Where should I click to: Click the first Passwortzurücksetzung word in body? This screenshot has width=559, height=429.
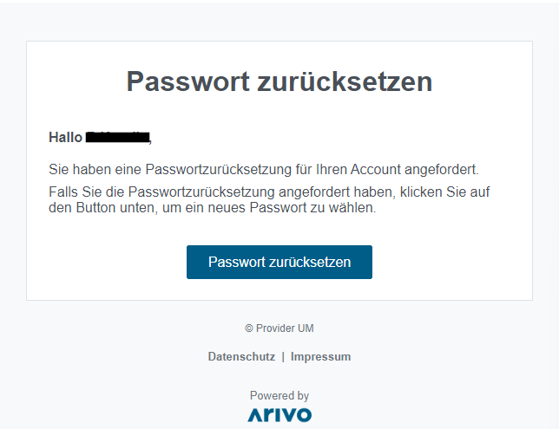(219, 170)
